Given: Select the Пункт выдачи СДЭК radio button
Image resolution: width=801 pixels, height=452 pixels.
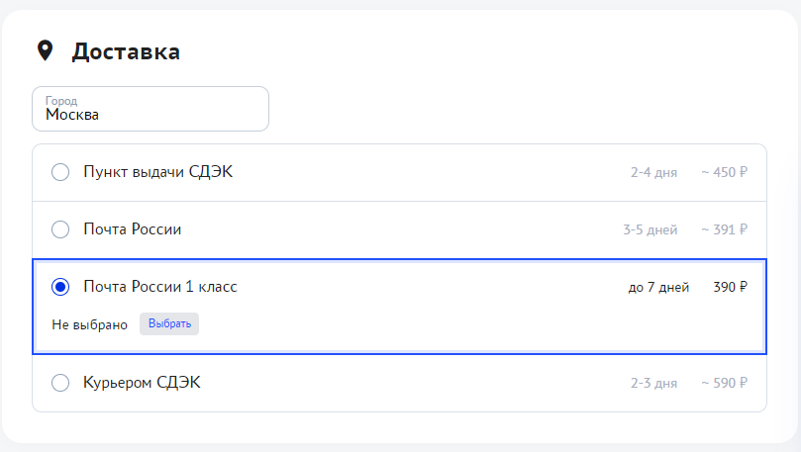Looking at the screenshot, I should (x=60, y=172).
